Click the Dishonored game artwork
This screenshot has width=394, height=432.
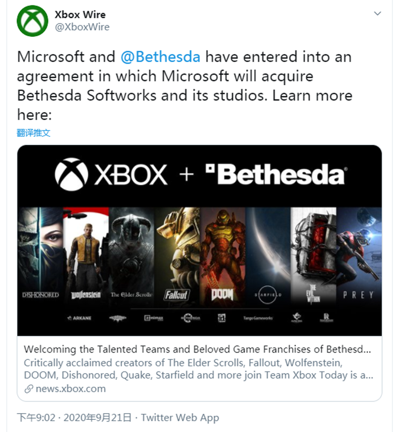tap(40, 253)
